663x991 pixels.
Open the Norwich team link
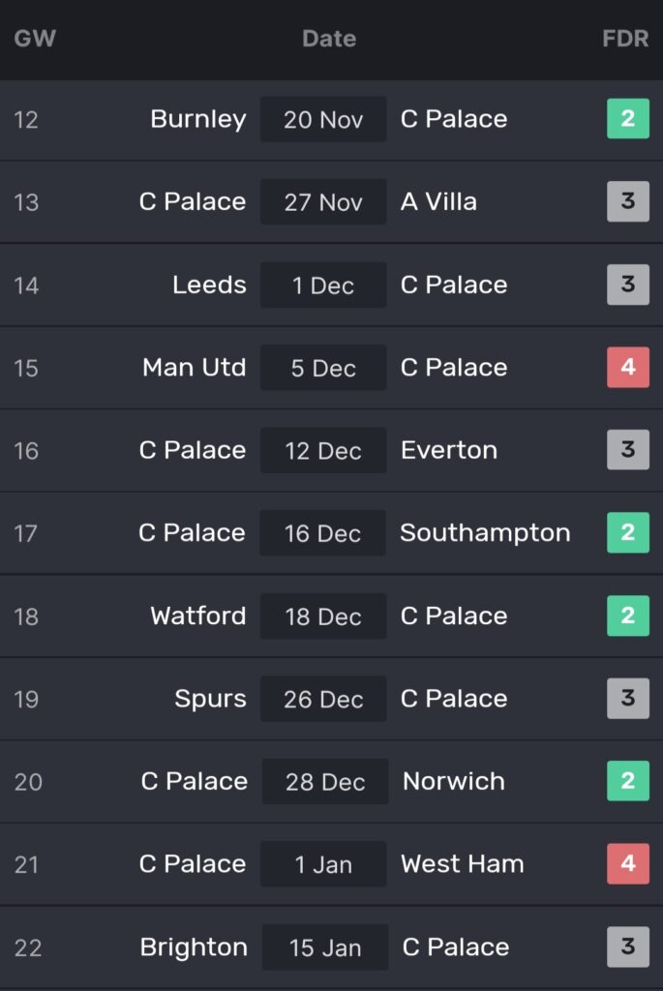point(454,782)
